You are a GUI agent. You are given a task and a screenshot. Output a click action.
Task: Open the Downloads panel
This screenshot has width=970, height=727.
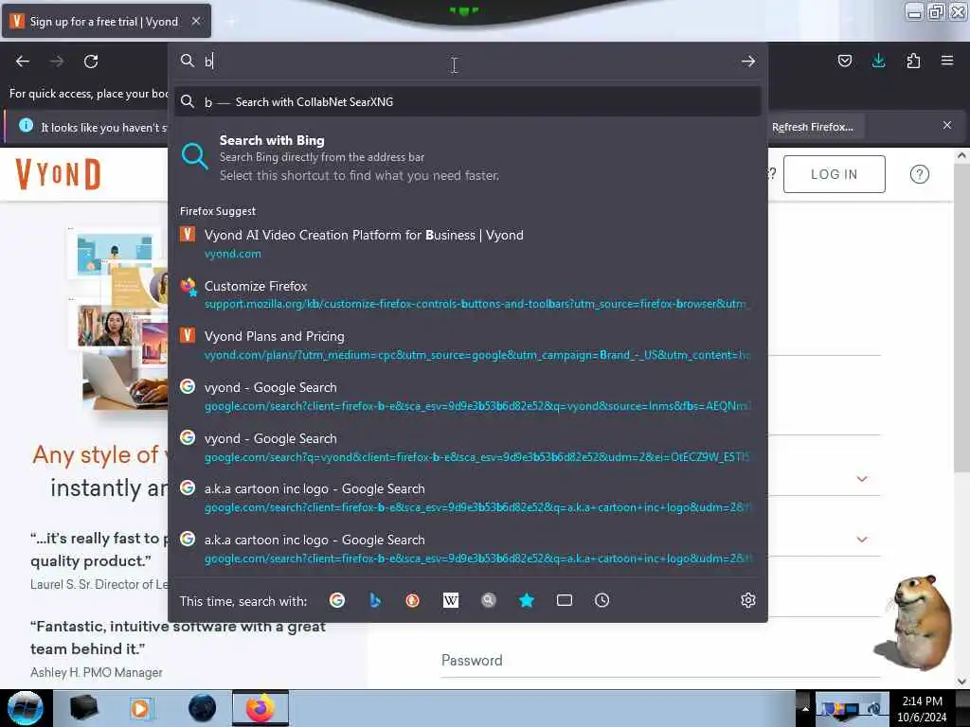878,61
